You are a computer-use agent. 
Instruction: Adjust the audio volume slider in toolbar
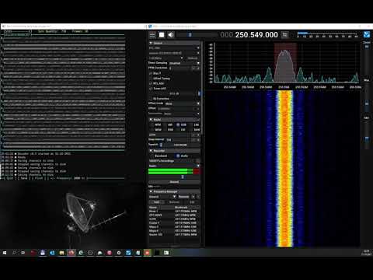tap(197, 35)
